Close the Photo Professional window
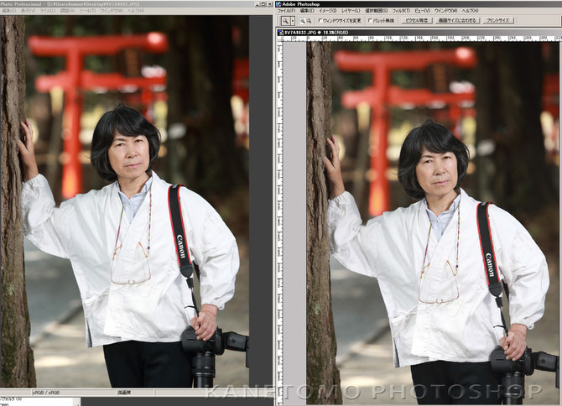Image resolution: width=562 pixels, height=406 pixels. 269,4
